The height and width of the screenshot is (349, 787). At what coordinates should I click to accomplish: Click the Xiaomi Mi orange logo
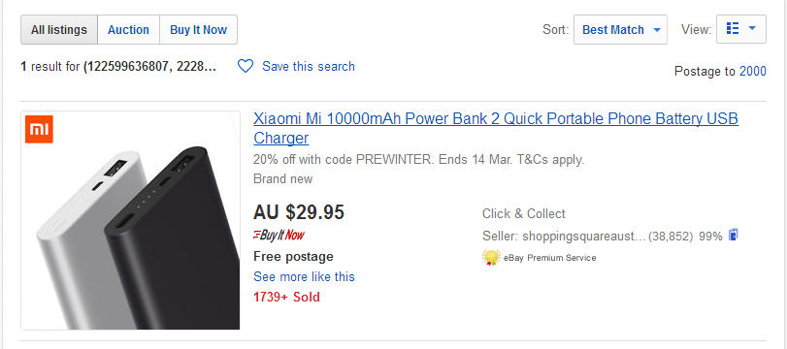[x=39, y=129]
